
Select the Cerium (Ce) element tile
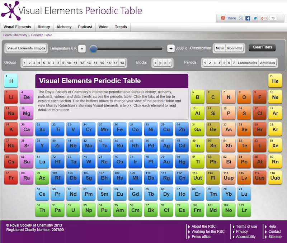(x=42, y=194)
